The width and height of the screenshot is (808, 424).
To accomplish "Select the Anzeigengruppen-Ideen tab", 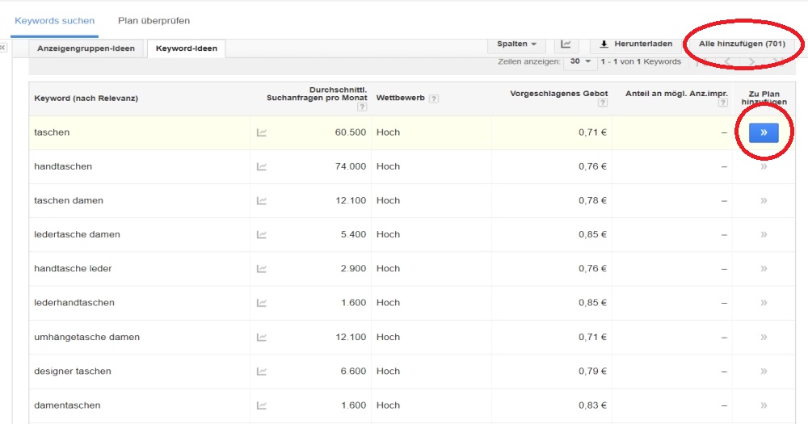I will [x=86, y=48].
